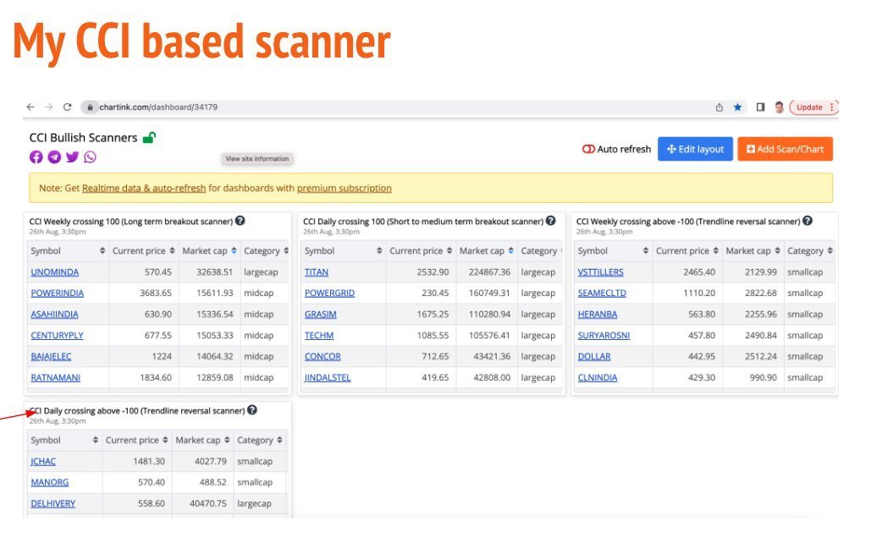Click the Edit layout button
This screenshot has width=871, height=554.
tap(696, 149)
